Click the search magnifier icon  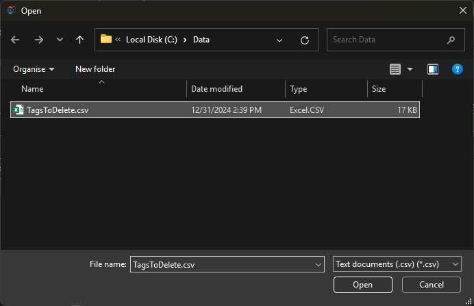click(451, 40)
